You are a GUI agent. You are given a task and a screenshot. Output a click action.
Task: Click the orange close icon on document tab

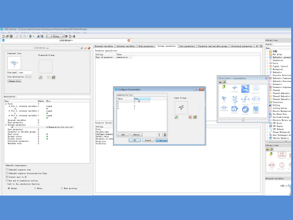click(129, 40)
